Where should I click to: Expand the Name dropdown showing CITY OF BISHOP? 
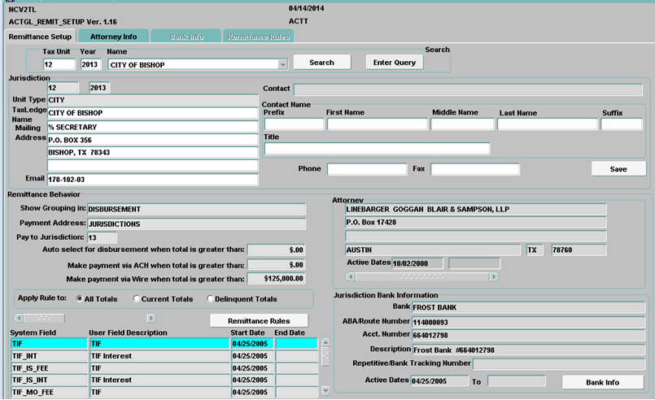tap(283, 65)
